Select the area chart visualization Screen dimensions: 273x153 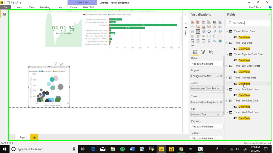click(x=198, y=27)
